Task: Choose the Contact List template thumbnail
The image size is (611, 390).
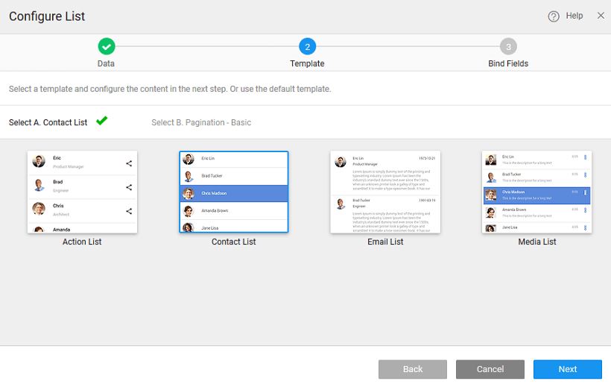Action: (233, 192)
